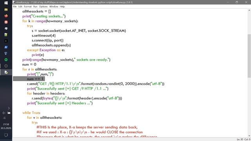Open File Explorer from the taskbar

pyautogui.click(x=6, y=10)
